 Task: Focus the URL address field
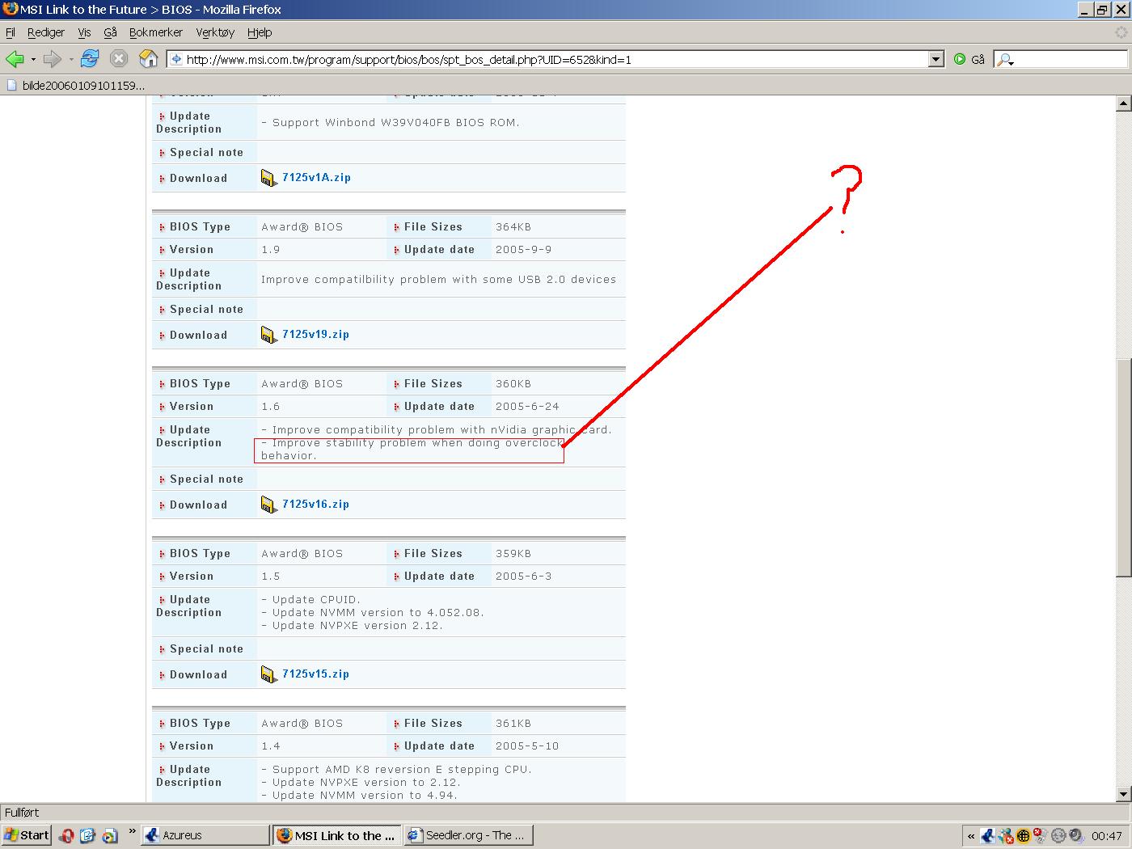tap(556, 59)
